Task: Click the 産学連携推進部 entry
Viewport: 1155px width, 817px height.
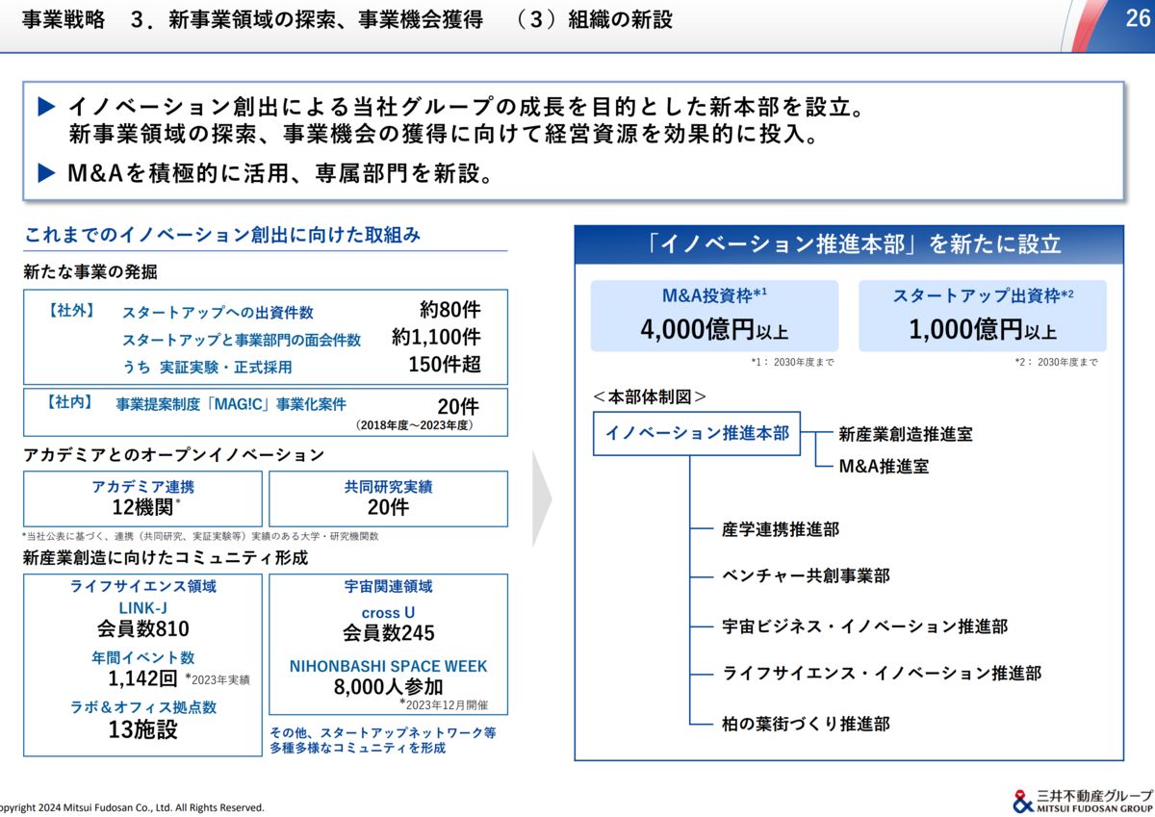Action: tap(781, 529)
